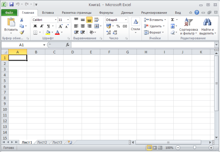Screen dimensions: 220x152
Task: Switch to the Рецензирование tab
Action: click(154, 13)
